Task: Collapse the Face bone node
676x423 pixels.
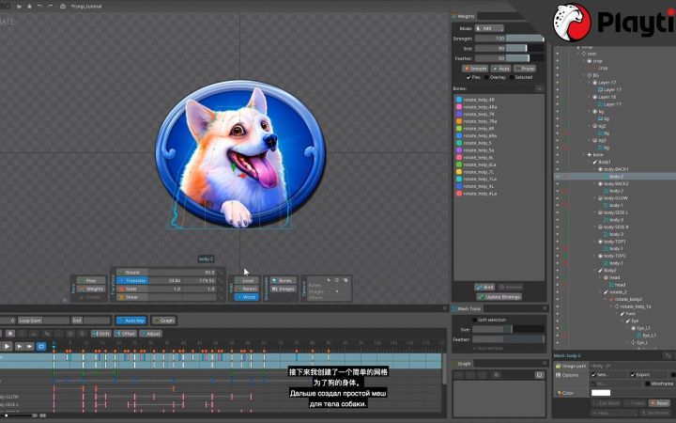Action: [617, 314]
